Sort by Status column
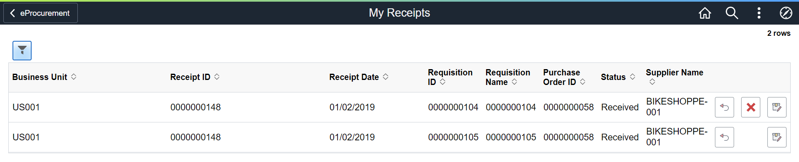 point(618,77)
